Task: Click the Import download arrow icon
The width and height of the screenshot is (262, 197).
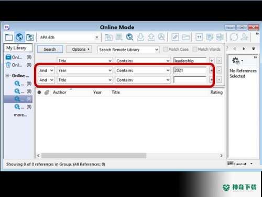Action: 140,37
